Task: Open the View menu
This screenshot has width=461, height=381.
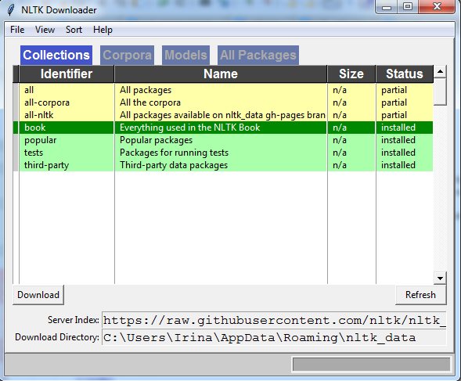Action: (x=45, y=30)
